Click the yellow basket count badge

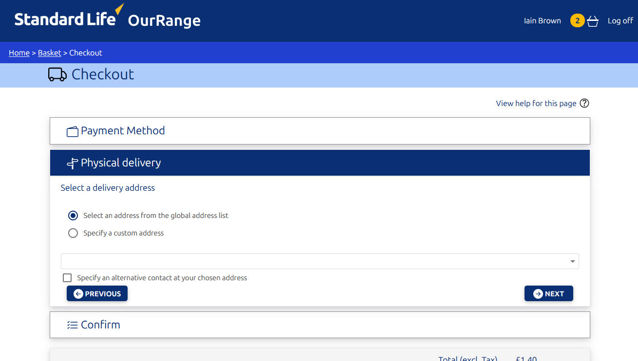(577, 20)
